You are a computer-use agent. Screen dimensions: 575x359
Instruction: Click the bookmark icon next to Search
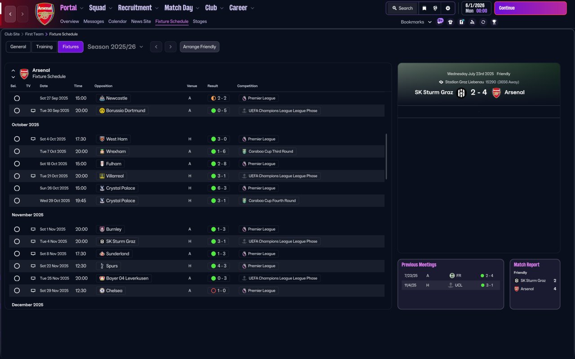click(424, 8)
